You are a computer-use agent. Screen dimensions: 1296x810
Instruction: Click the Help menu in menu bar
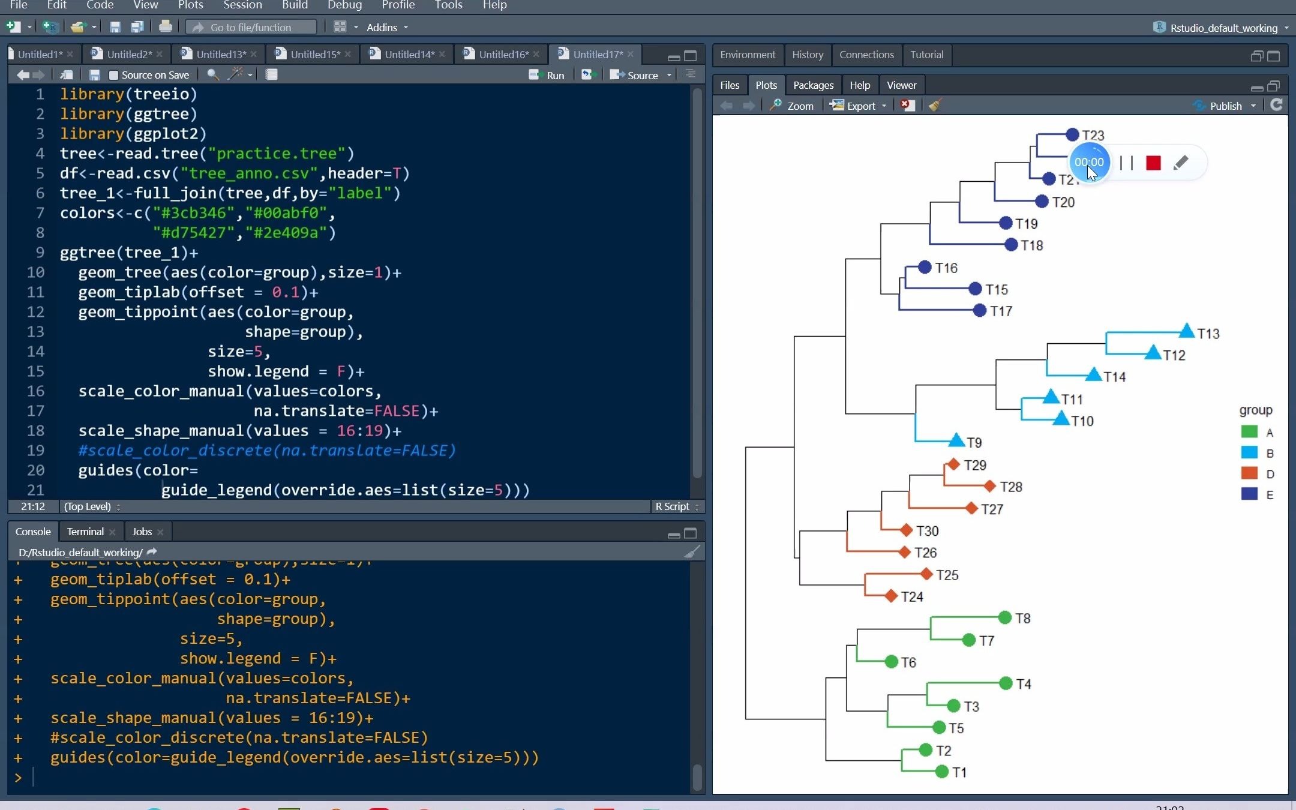tap(496, 5)
